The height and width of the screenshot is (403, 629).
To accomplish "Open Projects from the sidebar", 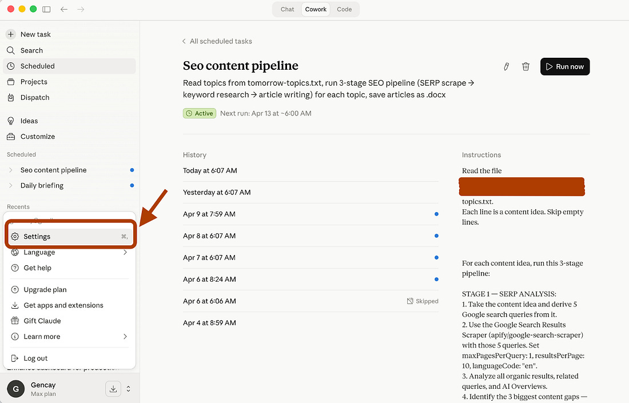I will tap(33, 82).
